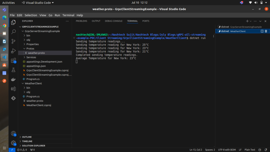Split the WeatherClient terminal
This screenshot has width=270, height=152.
click(262, 31)
